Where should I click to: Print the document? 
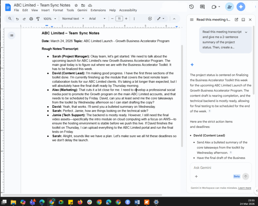pos(31,19)
